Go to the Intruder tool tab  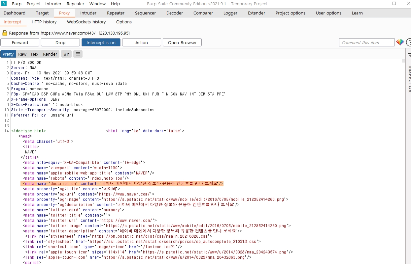point(88,13)
